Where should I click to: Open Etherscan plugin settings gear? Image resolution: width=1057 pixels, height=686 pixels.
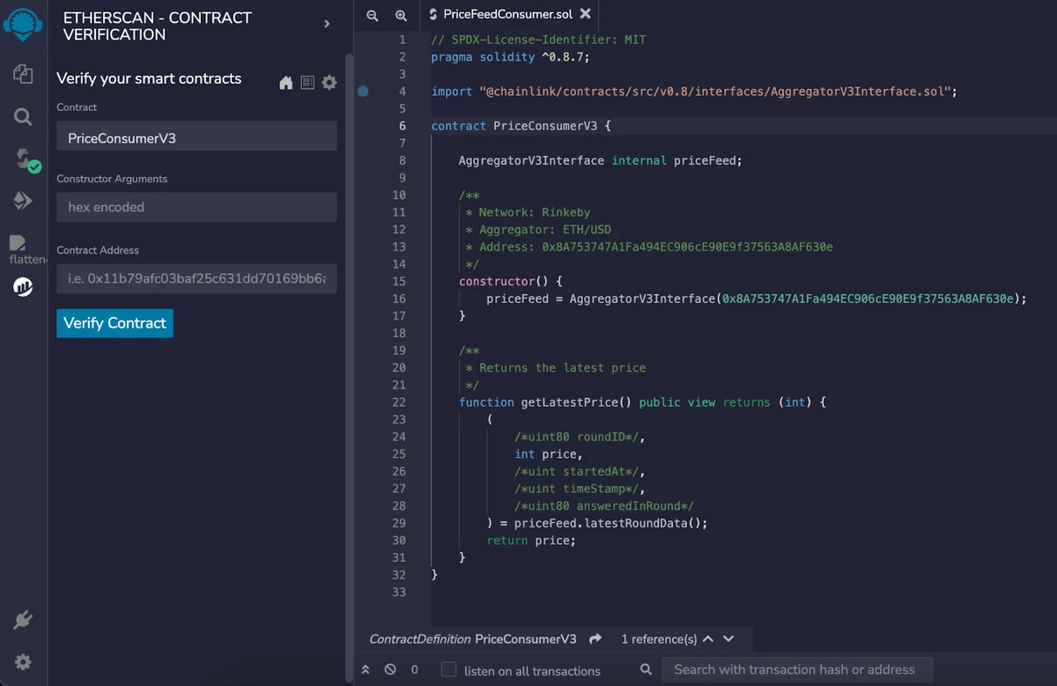pos(329,83)
